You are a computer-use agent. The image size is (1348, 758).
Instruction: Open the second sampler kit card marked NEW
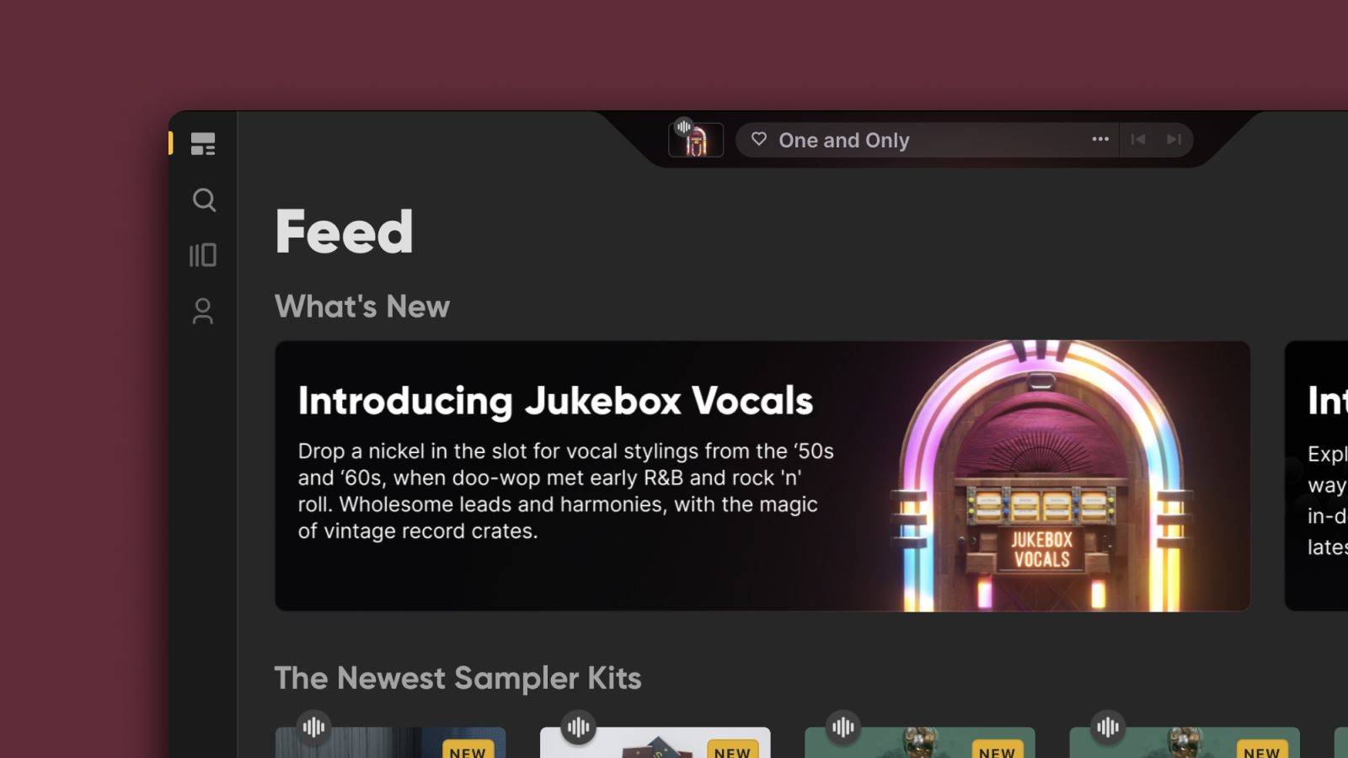pos(655,743)
